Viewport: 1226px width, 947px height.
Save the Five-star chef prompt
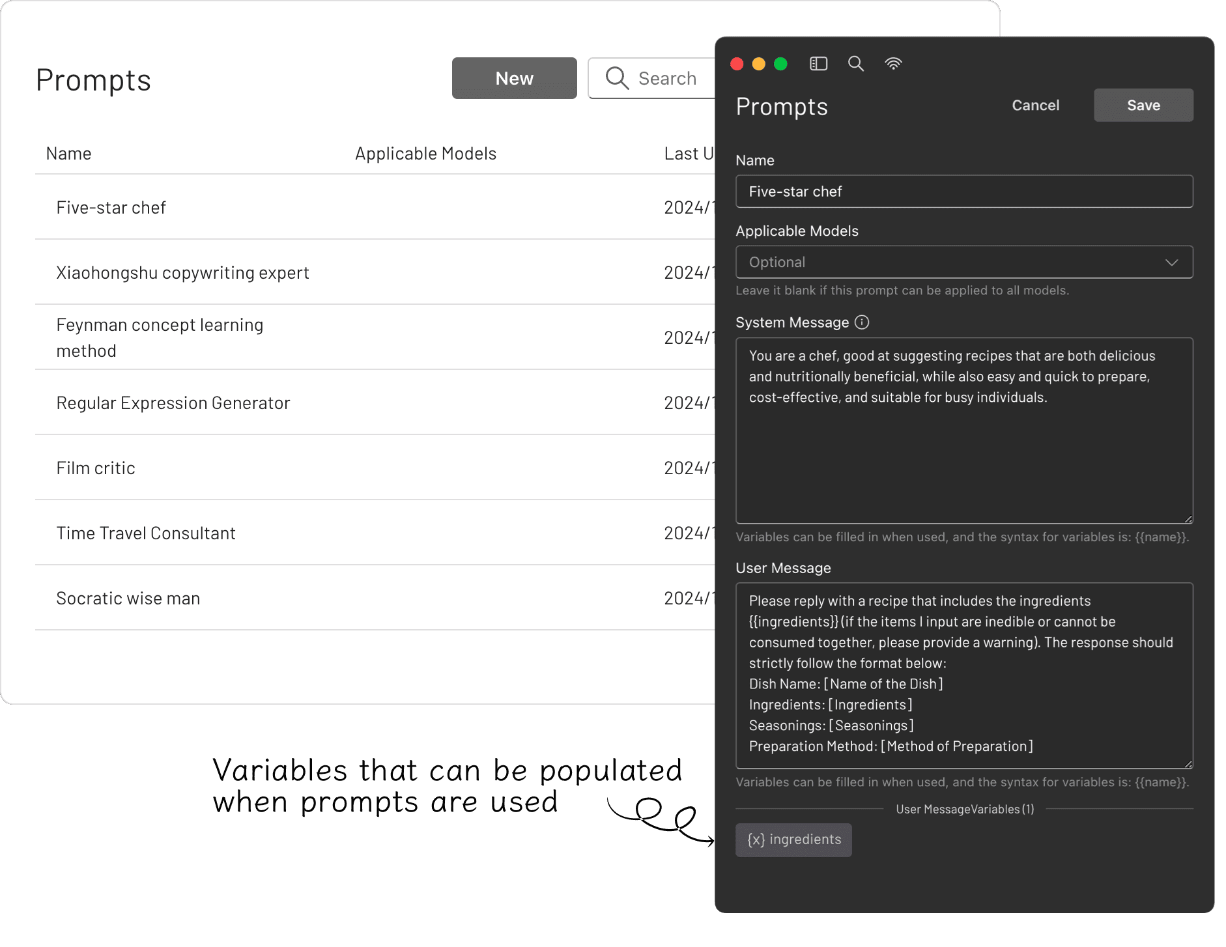[1143, 105]
